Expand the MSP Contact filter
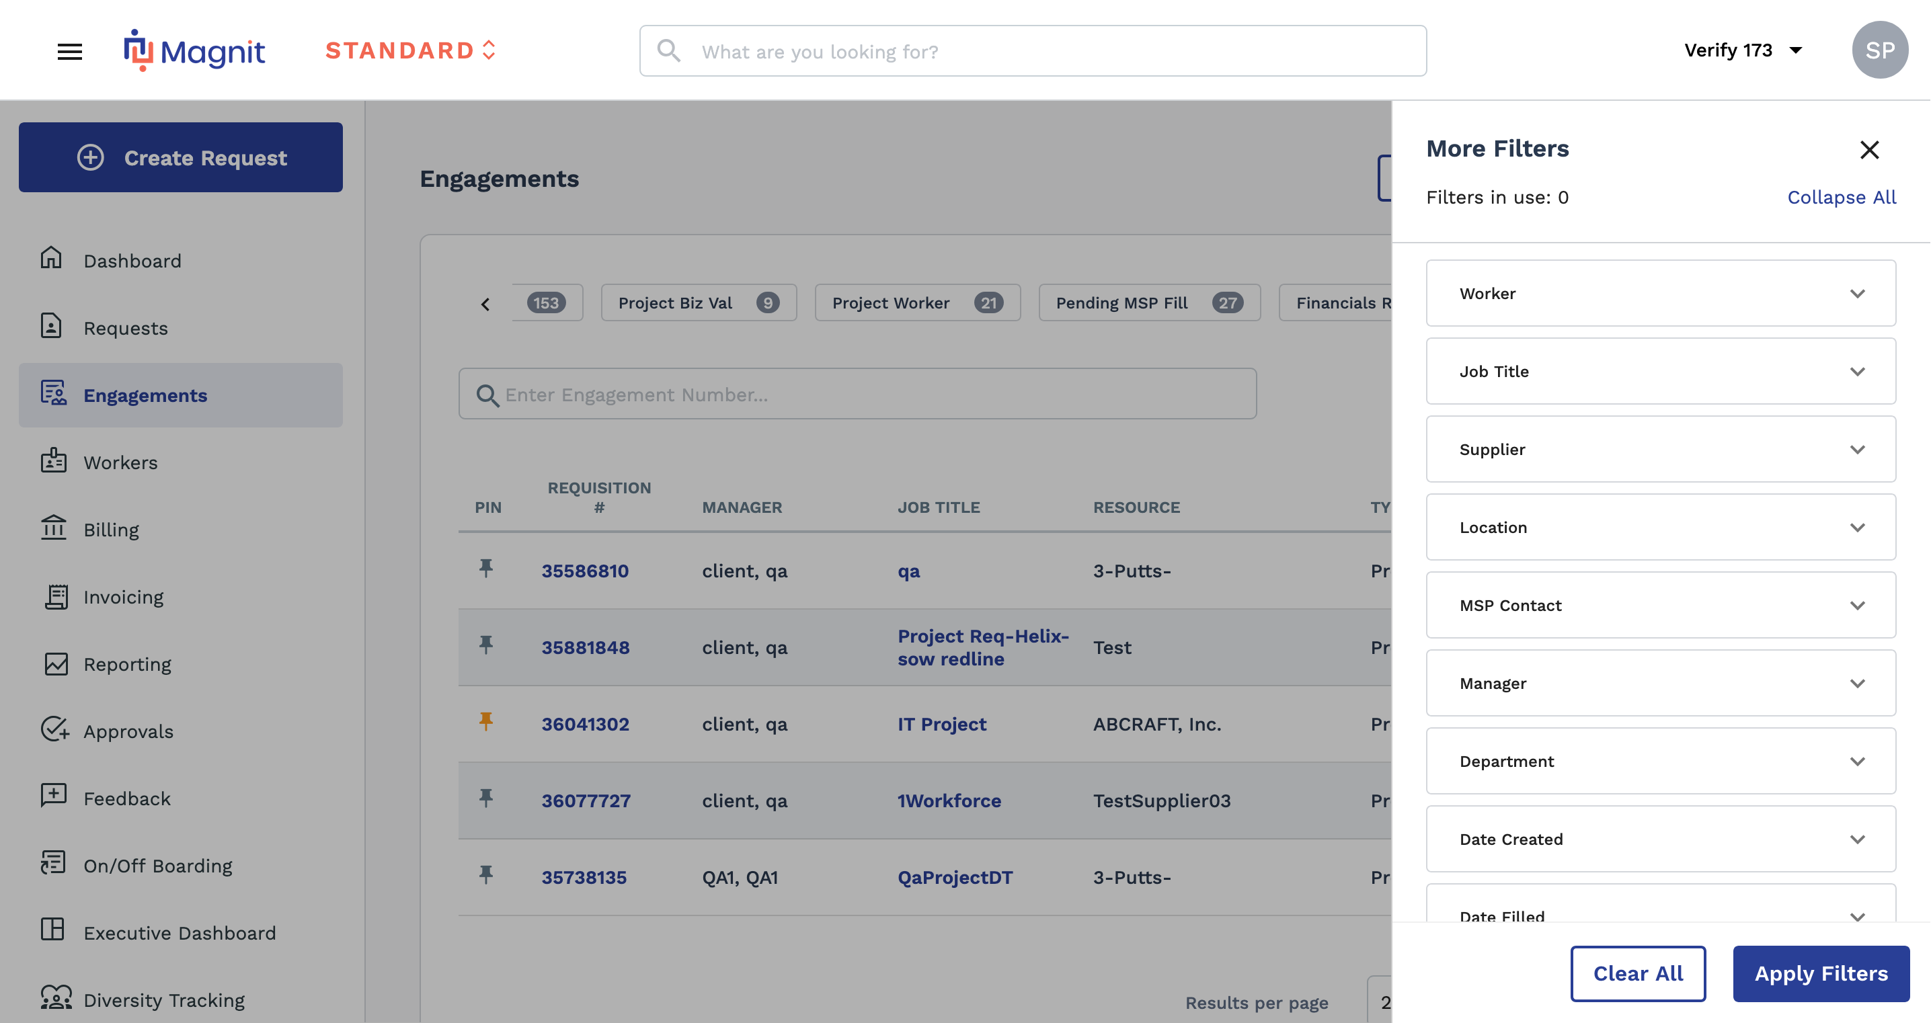This screenshot has width=1931, height=1023. (1661, 605)
